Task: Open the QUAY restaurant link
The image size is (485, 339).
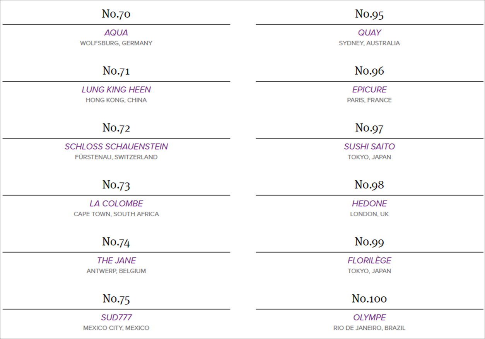Action: [369, 33]
